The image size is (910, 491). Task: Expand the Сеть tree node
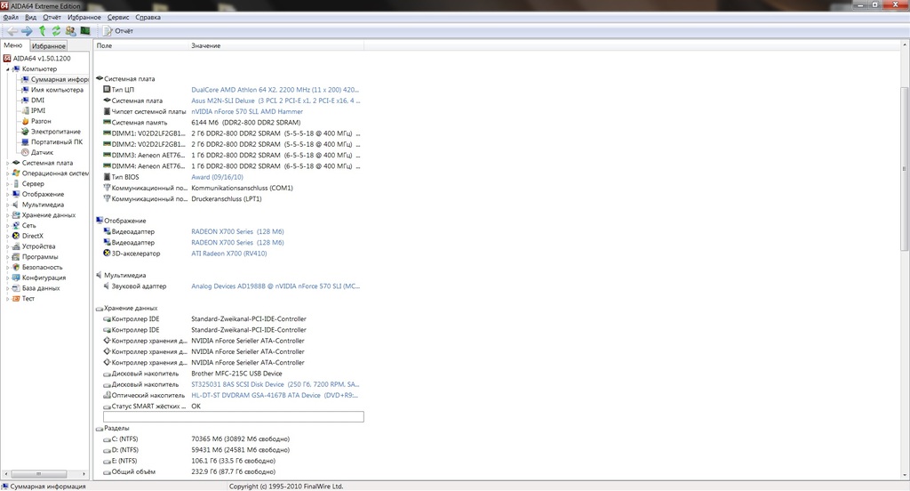tap(7, 226)
